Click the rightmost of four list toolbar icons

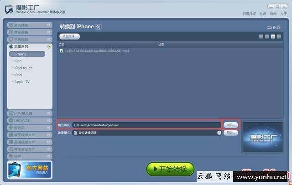[x=279, y=36]
